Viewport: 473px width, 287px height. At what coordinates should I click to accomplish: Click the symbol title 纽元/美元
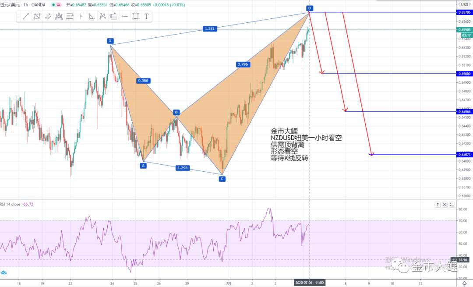point(10,5)
